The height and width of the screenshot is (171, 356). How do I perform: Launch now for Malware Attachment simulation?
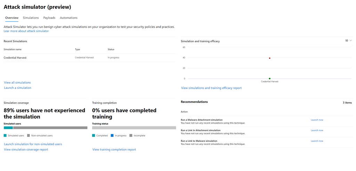pyautogui.click(x=317, y=120)
